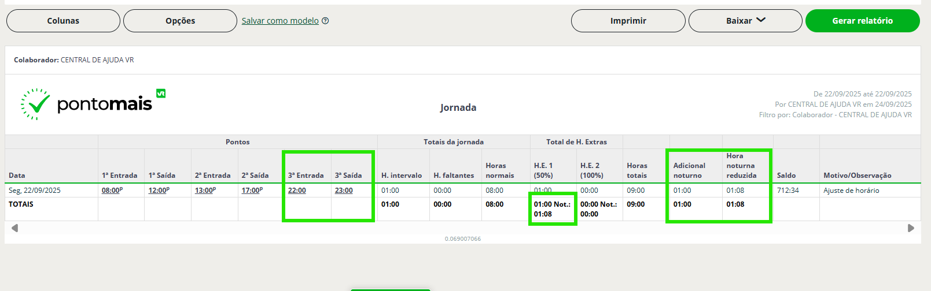
Task: Click the help icon beside Salvar como modelo
Action: 325,21
